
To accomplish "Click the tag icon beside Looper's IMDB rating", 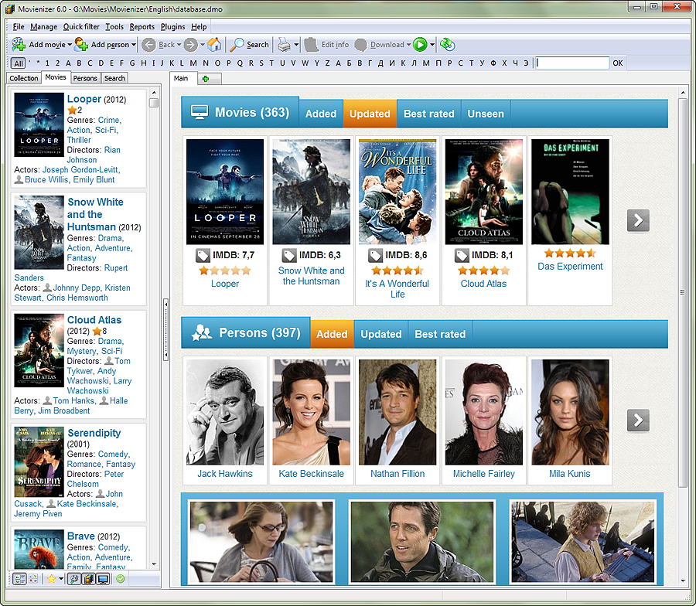I will pos(202,255).
